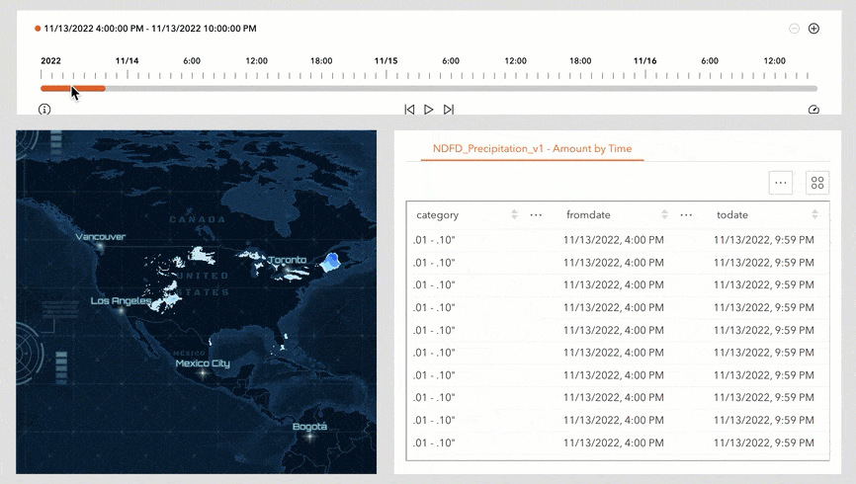Click the orange time range slider segment
This screenshot has height=484, width=856.
(x=73, y=88)
